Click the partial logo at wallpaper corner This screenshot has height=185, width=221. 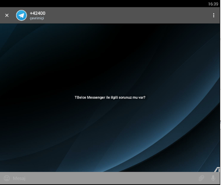[x=217, y=169]
